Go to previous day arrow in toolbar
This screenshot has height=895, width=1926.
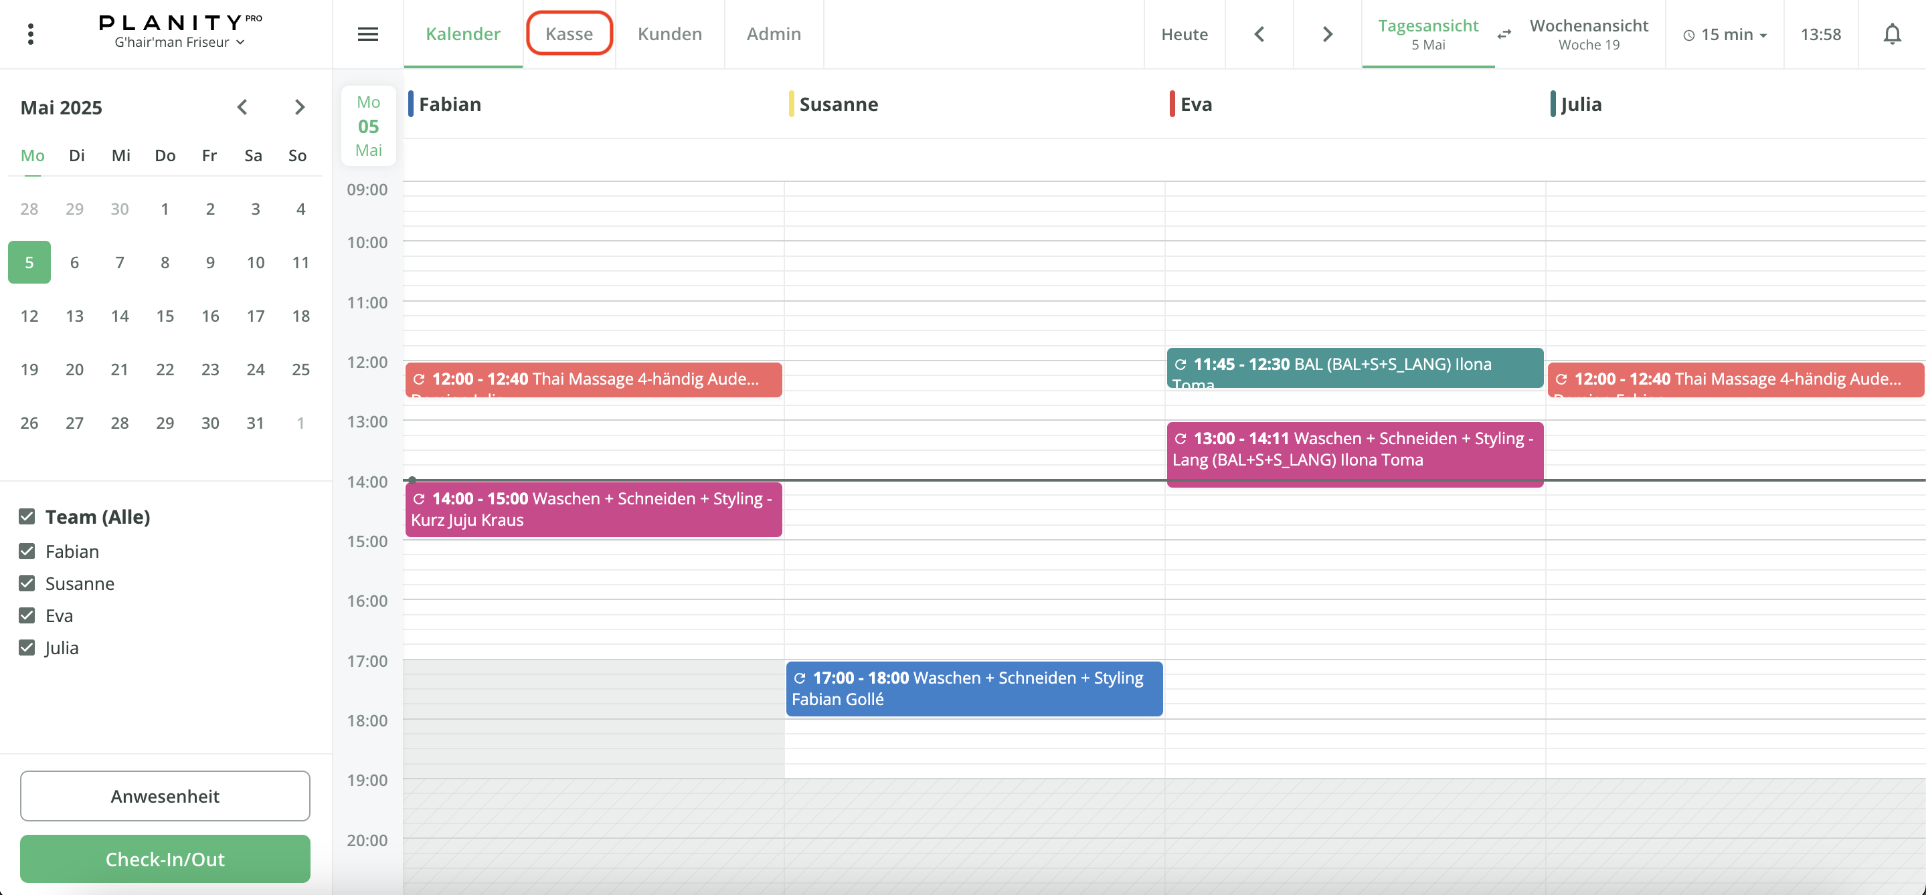click(x=1259, y=34)
